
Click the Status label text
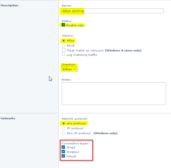(67, 21)
